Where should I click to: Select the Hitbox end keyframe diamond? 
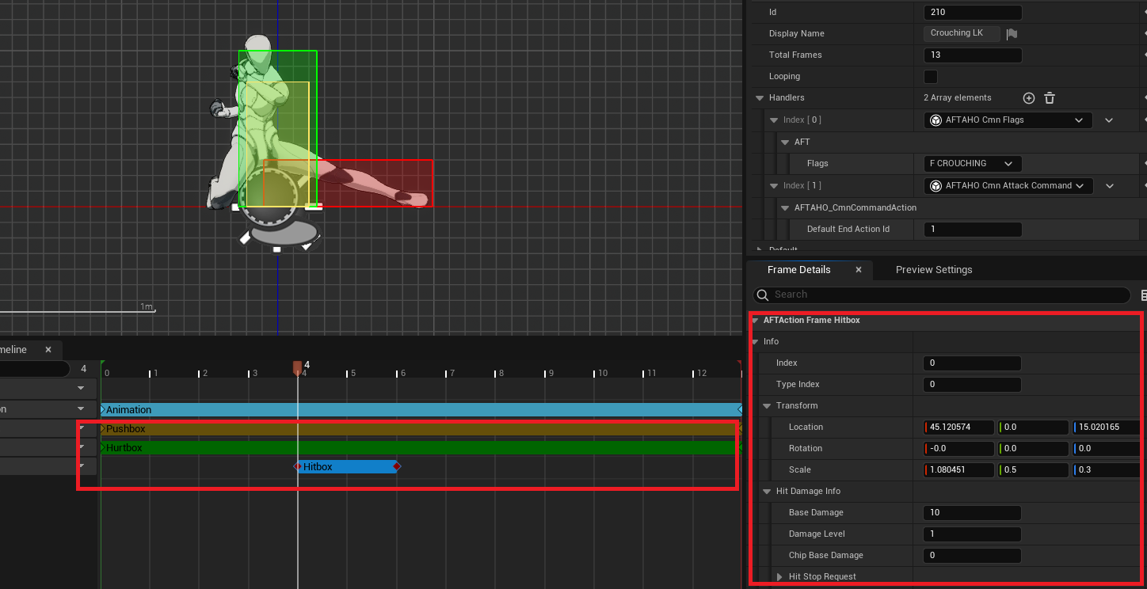[x=398, y=466]
